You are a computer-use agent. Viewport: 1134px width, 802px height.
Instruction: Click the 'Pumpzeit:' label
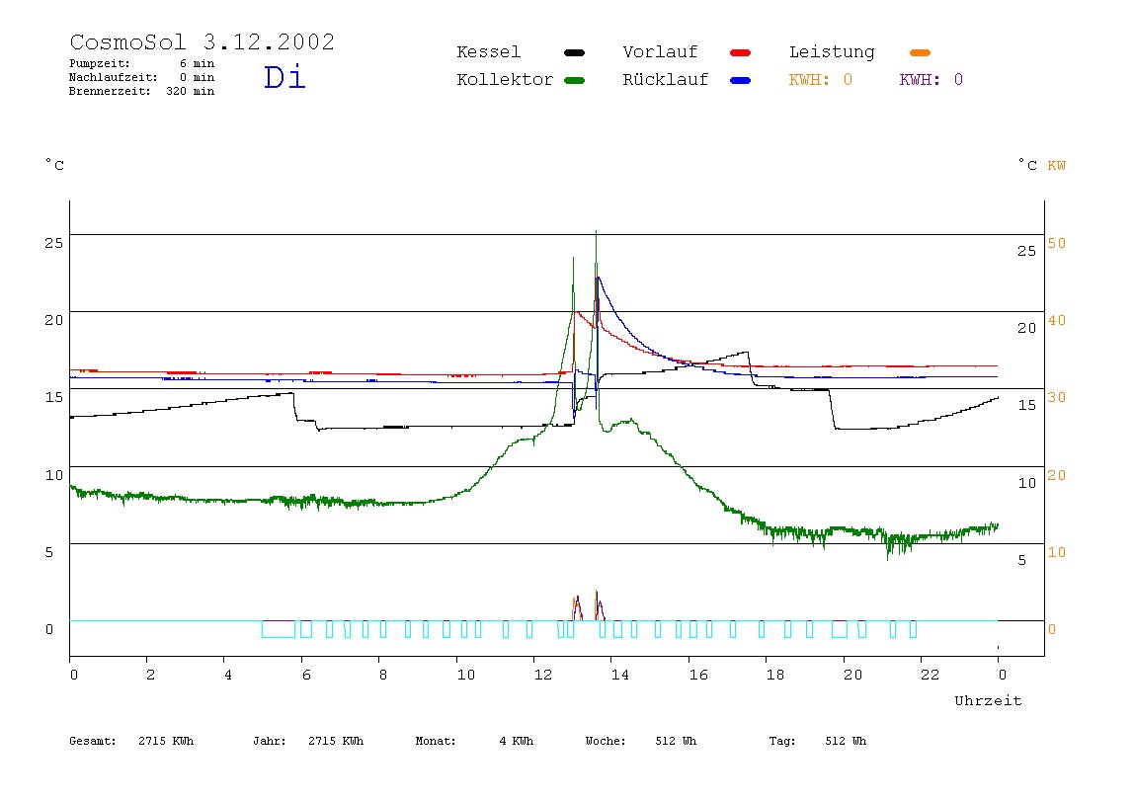pyautogui.click(x=100, y=63)
